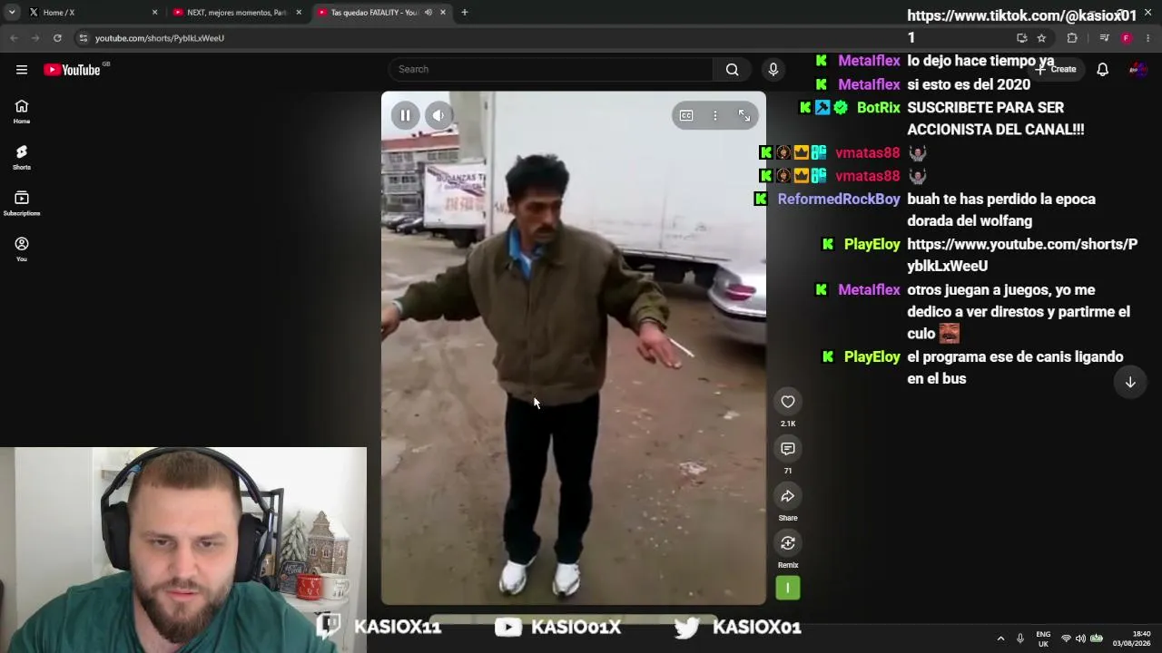Open the Chrome extensions puzzle icon
Viewport: 1162px width, 653px height.
pos(1072,38)
